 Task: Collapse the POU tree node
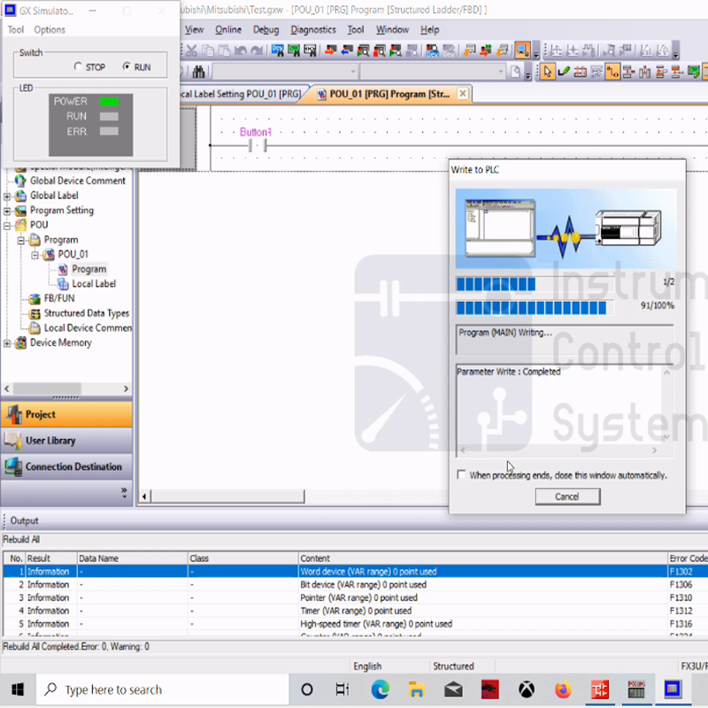pos(8,225)
